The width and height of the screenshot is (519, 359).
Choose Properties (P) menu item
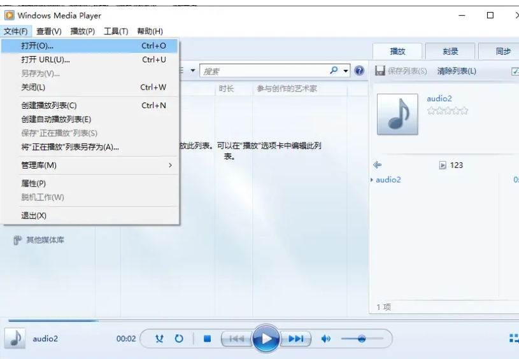pos(89,183)
